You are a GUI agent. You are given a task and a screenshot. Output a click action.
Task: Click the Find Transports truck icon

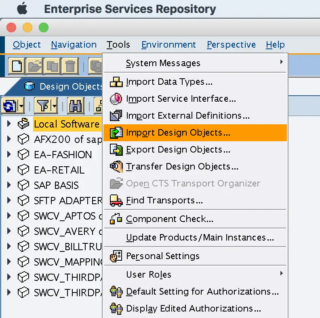pos(116,201)
